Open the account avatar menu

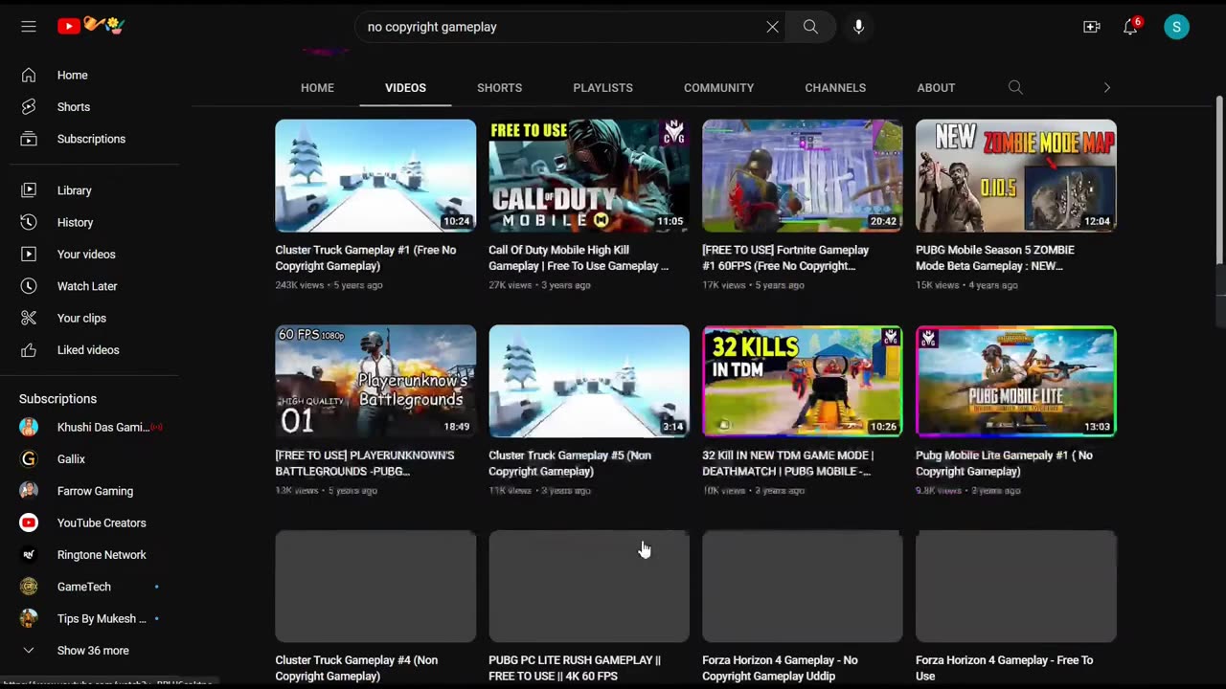pos(1176,27)
